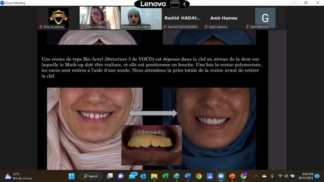Close the Zoom Meeting window
Image resolution: width=324 pixels, height=182 pixels.
coord(318,3)
